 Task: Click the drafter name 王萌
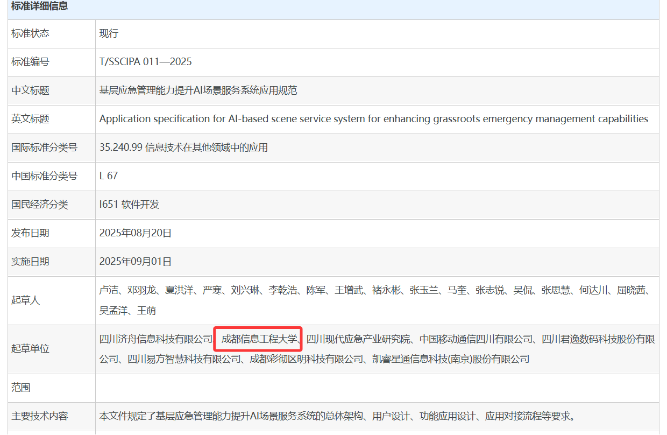coord(147,311)
